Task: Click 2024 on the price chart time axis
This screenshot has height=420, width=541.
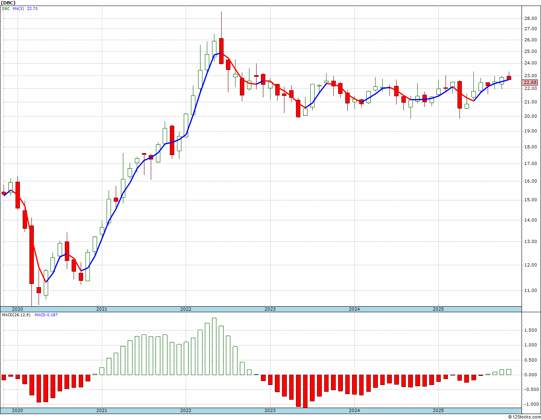Action: pos(354,309)
